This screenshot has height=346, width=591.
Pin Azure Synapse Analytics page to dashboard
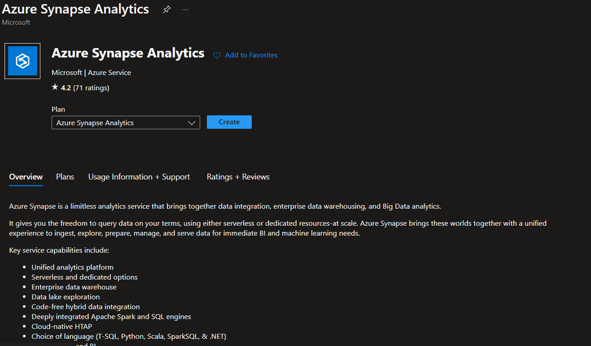[167, 9]
